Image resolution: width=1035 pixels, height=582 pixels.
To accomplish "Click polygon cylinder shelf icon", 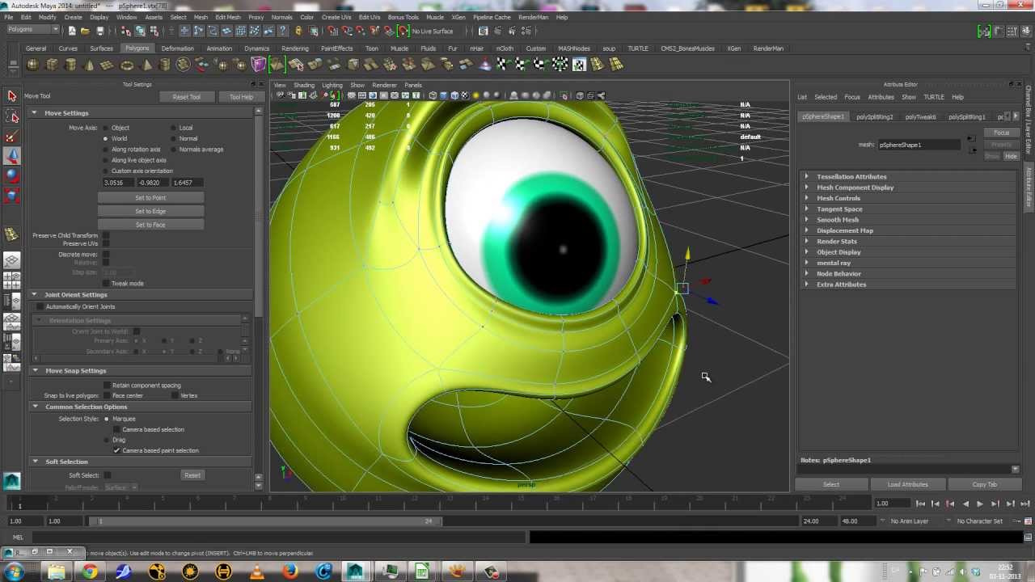I will tap(70, 65).
